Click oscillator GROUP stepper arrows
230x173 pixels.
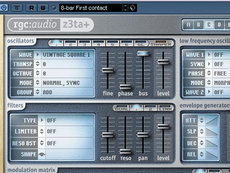point(38,92)
